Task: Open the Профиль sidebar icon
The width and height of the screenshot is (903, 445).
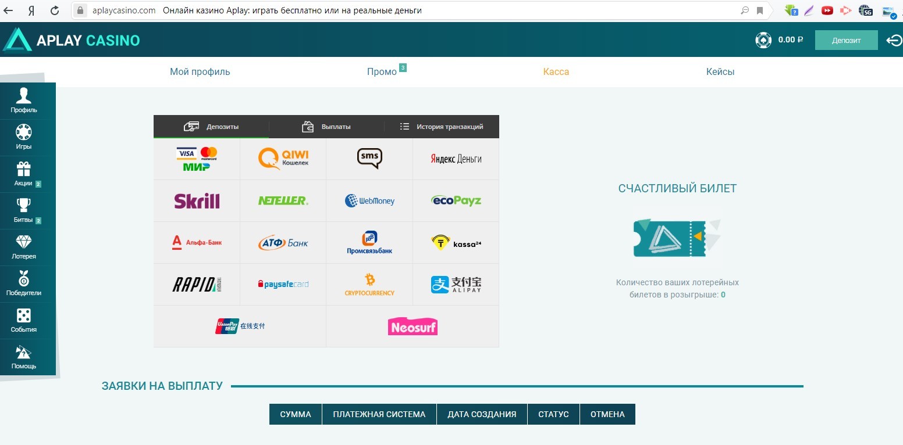Action: [x=24, y=101]
